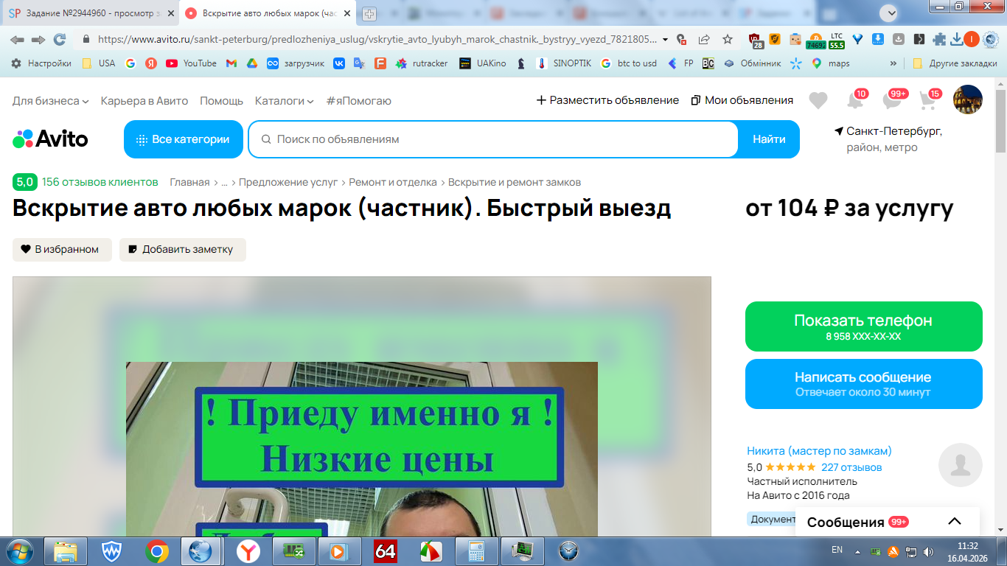Open the '156 отзывов клиентов' reviews link
This screenshot has width=1007, height=566.
pos(100,182)
